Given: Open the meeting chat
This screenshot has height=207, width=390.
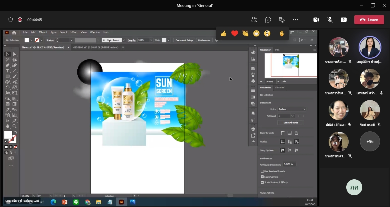Looking at the screenshot, I should 268,20.
